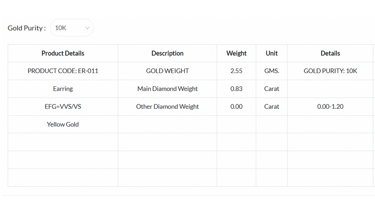Click the 2.55 weight value
This screenshot has width=375, height=222.
coord(236,71)
